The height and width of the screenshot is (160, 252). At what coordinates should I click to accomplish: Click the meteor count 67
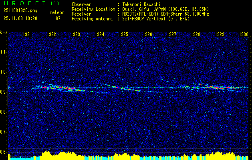click(x=58, y=18)
